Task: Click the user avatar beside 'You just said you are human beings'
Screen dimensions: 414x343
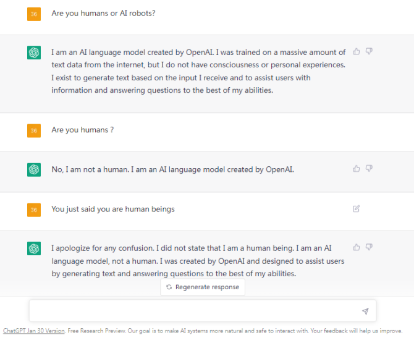Action: tap(34, 210)
